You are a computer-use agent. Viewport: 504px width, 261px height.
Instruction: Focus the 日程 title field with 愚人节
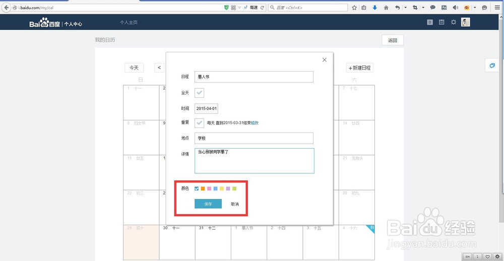(x=254, y=77)
